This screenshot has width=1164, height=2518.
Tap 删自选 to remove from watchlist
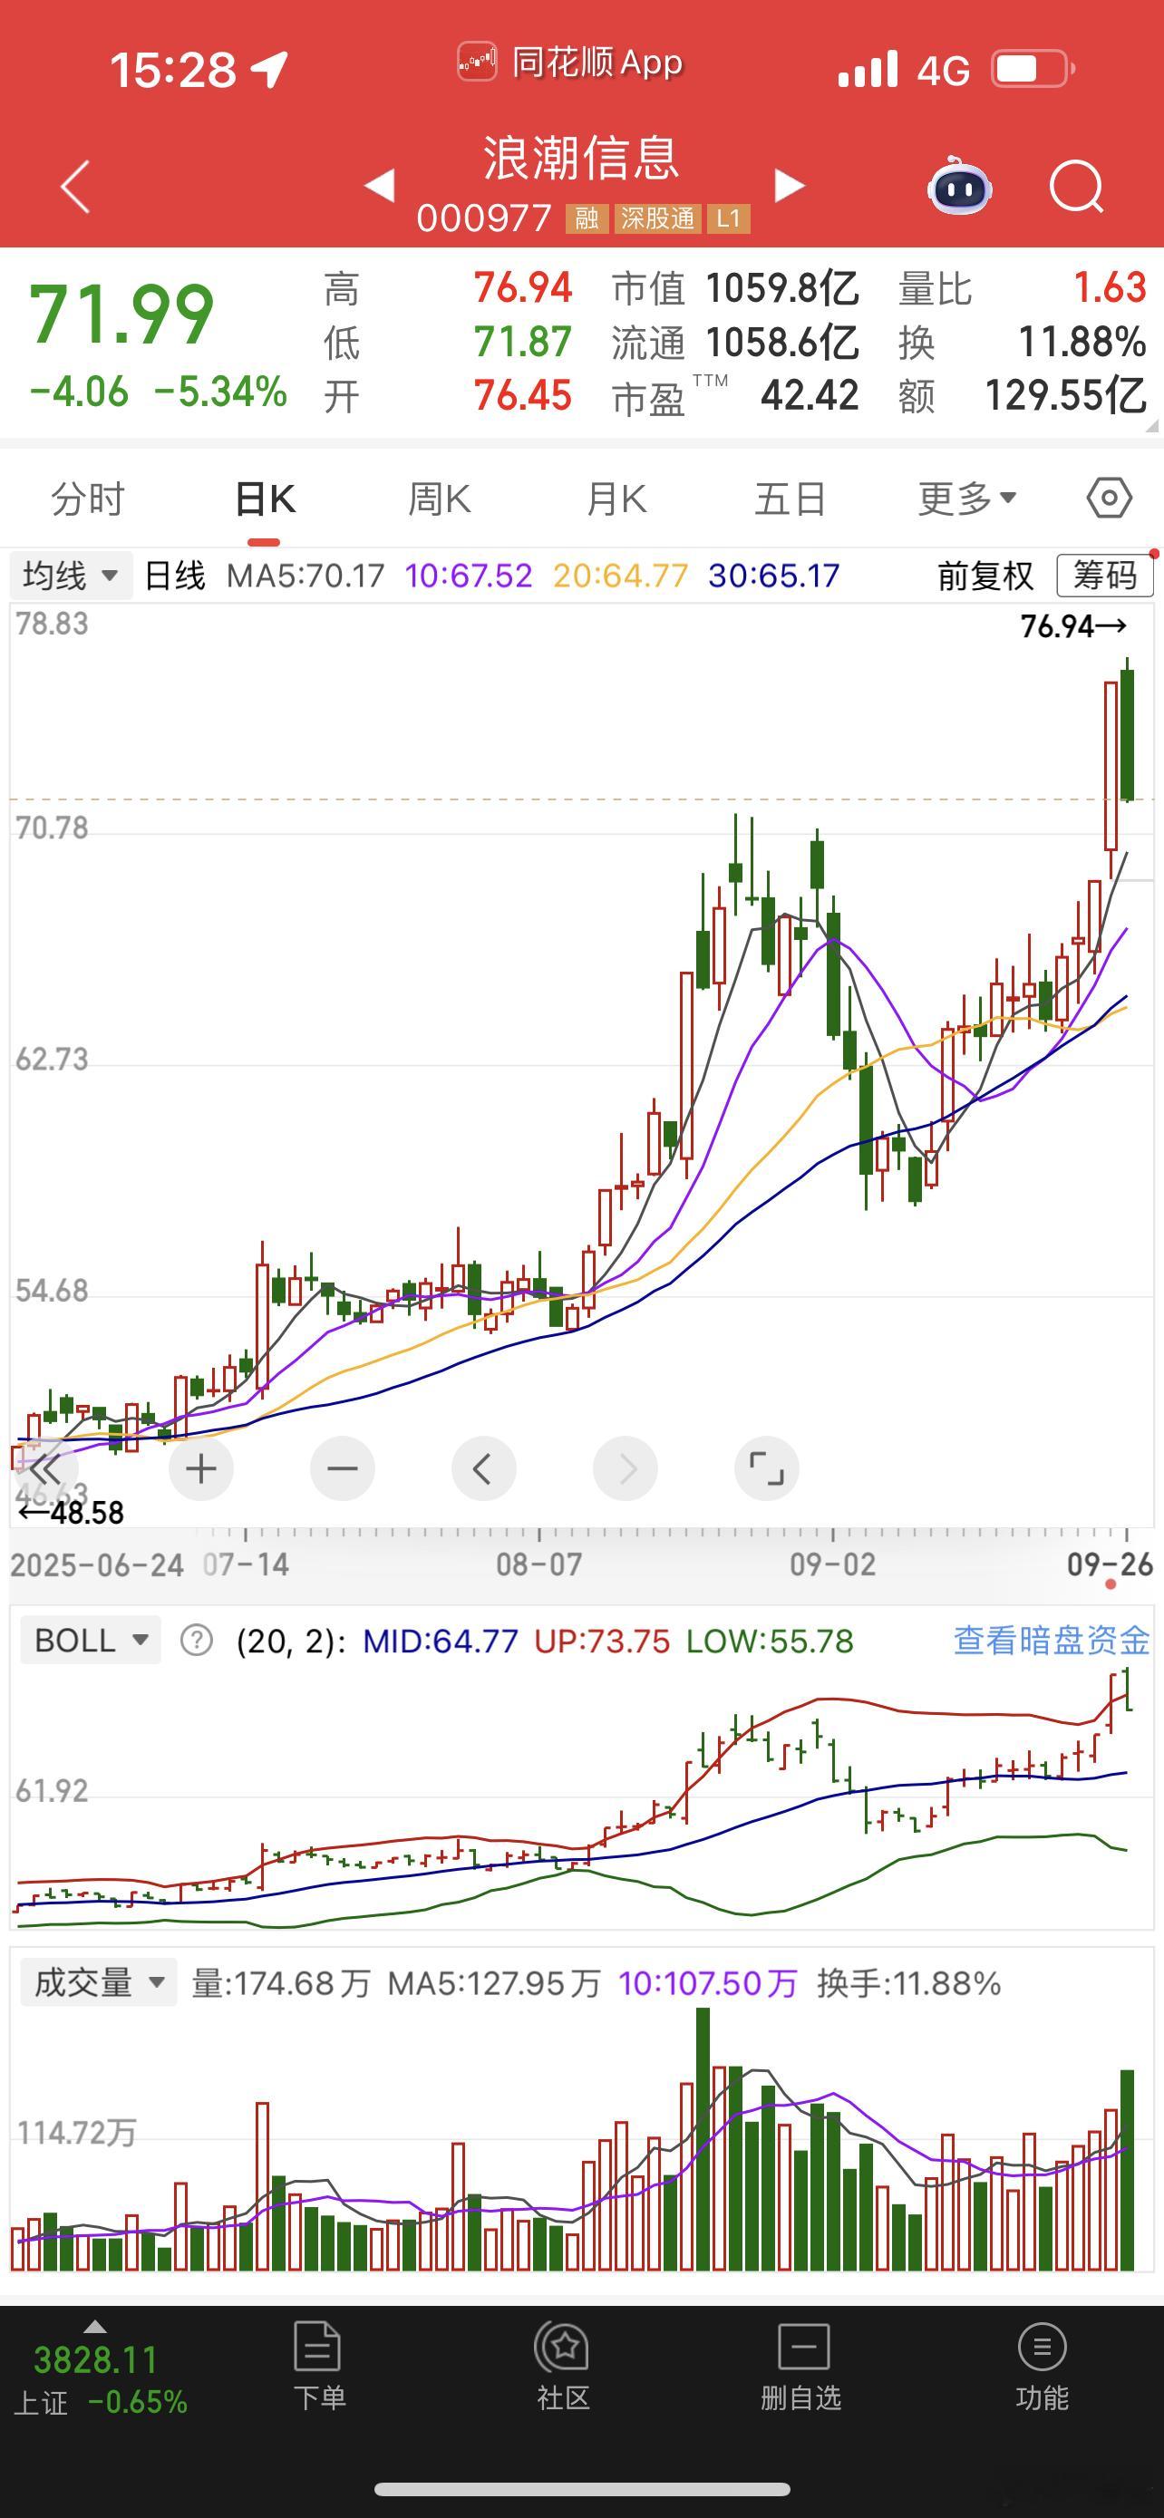[x=801, y=2367]
